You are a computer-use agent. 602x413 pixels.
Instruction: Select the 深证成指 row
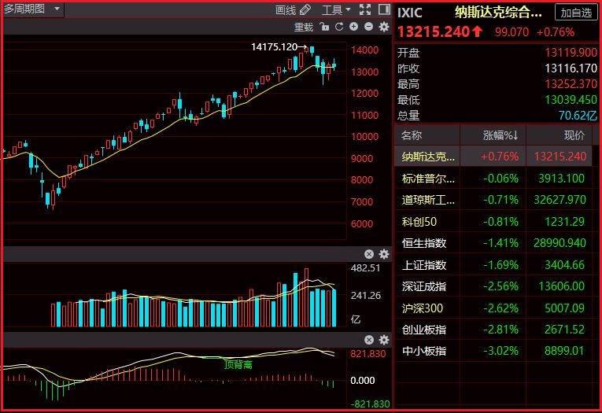click(x=493, y=286)
